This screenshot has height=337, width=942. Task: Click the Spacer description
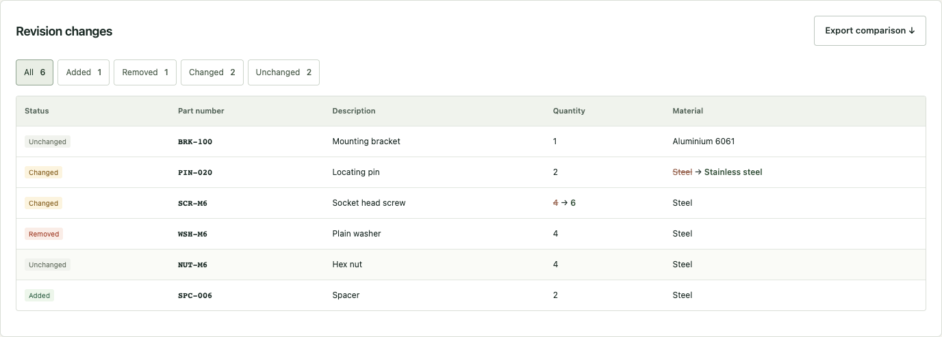pyautogui.click(x=346, y=295)
